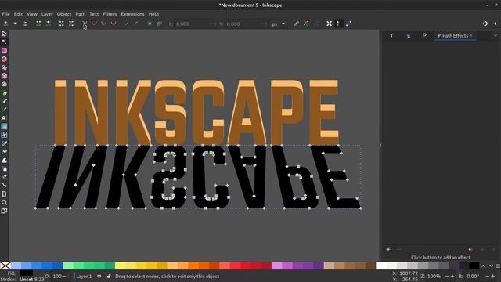Image resolution: width=501 pixels, height=282 pixels.
Task: Select the Selector arrow tool
Action: pos(4,34)
